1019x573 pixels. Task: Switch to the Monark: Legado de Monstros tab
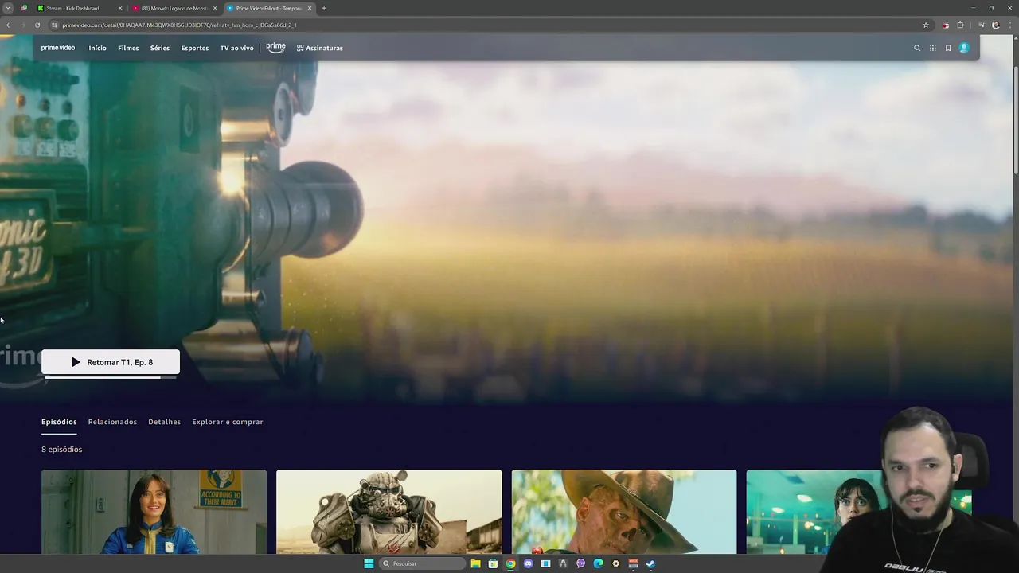(174, 8)
